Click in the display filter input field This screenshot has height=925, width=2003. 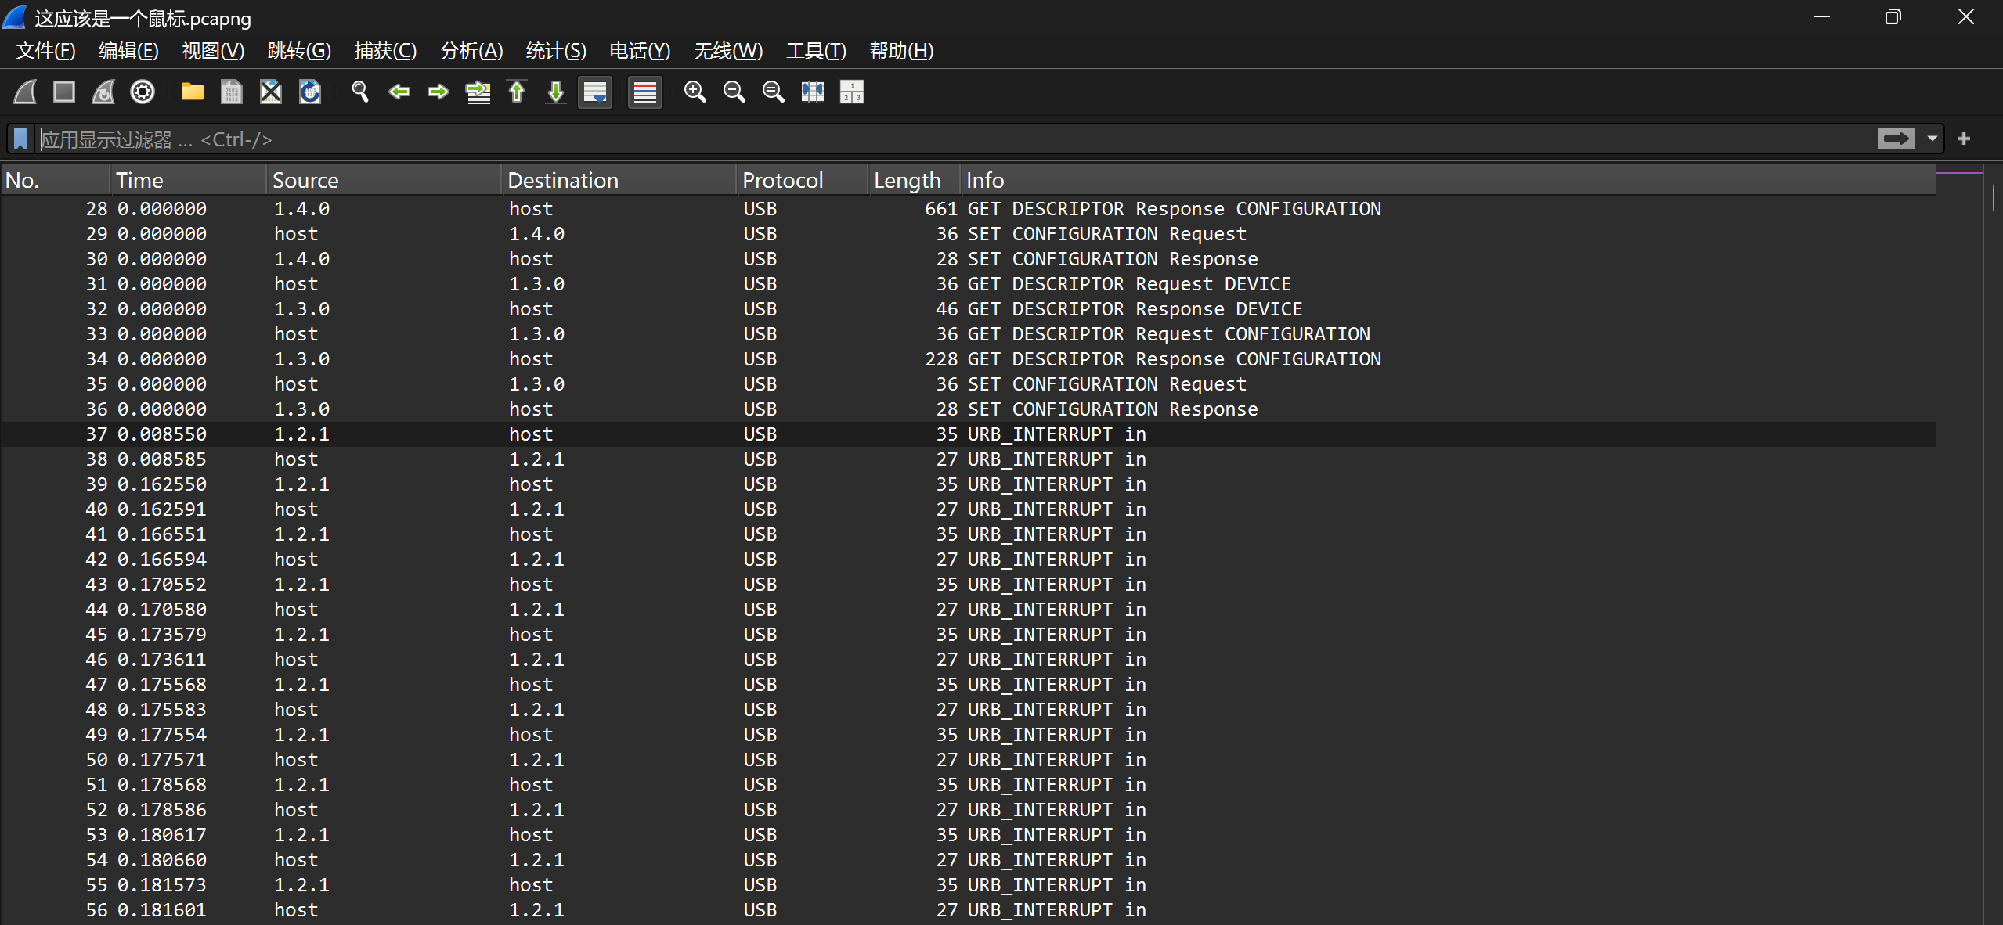pyautogui.click(x=940, y=139)
